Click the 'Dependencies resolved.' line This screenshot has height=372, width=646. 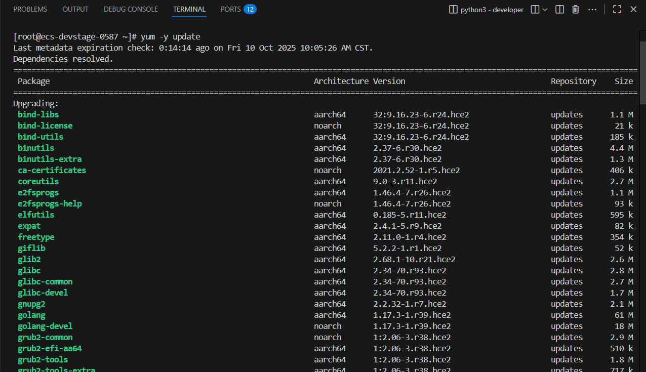tap(63, 59)
